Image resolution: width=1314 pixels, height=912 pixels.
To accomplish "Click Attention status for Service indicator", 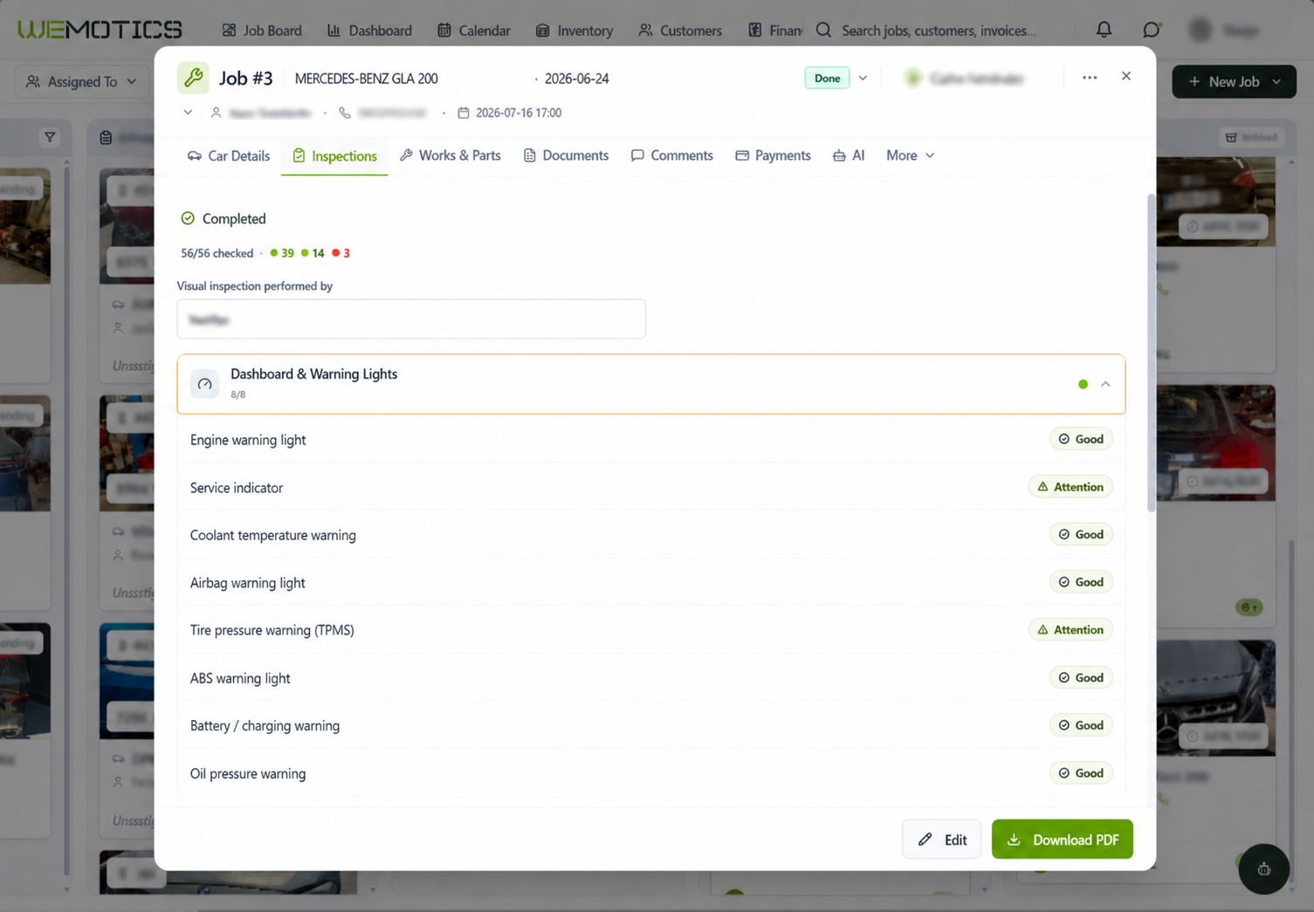I will coord(1070,487).
